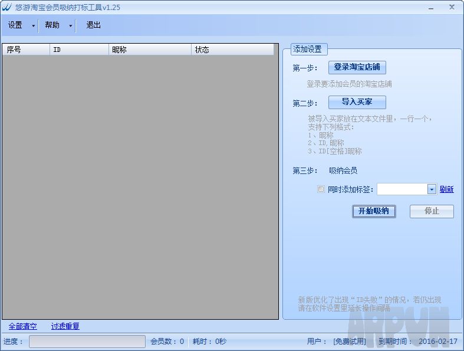Click the app logo icon in title bar
Viewport: 464px width, 351px height.
click(7, 7)
